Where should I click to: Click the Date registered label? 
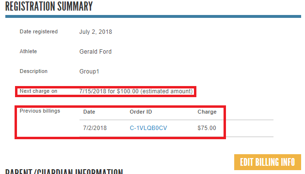click(x=39, y=31)
